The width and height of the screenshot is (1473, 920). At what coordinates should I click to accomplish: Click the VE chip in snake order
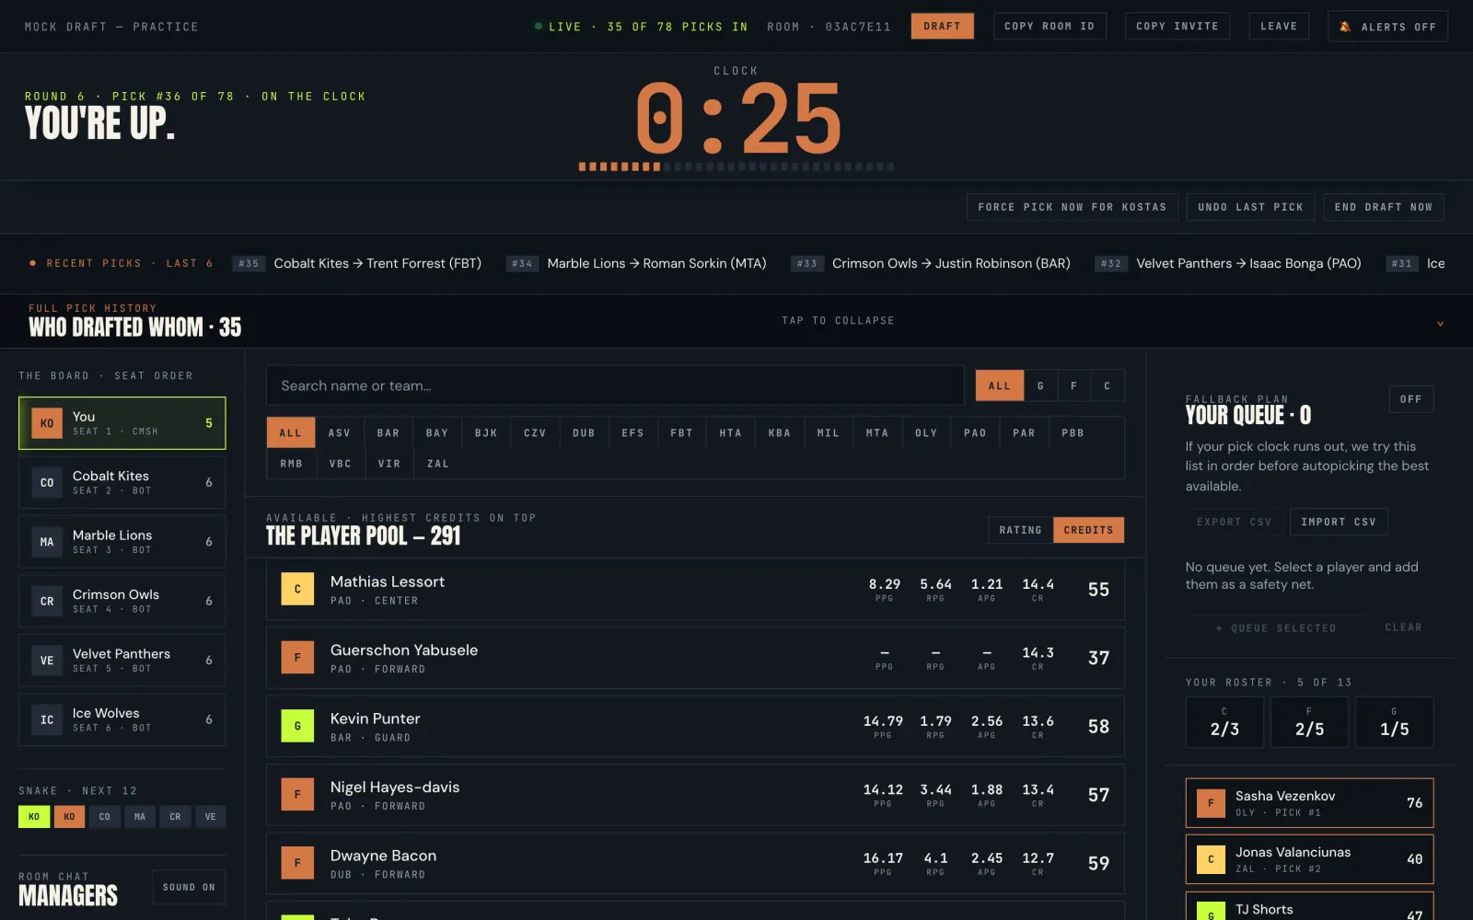point(211,816)
